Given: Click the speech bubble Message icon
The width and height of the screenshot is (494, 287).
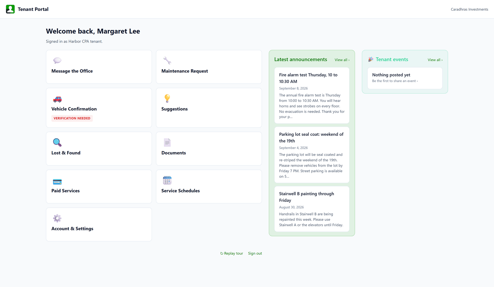Looking at the screenshot, I should point(57,60).
